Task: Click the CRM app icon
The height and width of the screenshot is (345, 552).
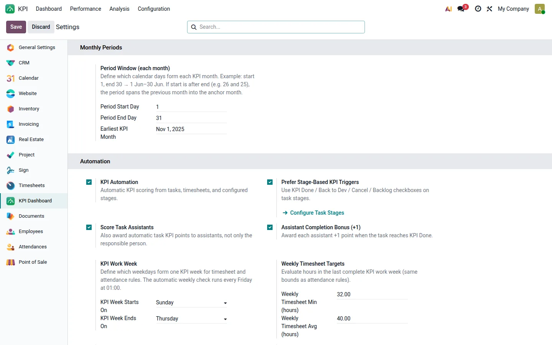Action: (x=11, y=63)
